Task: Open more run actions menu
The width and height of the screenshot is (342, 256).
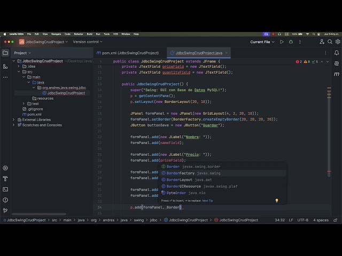Action: 300,42
